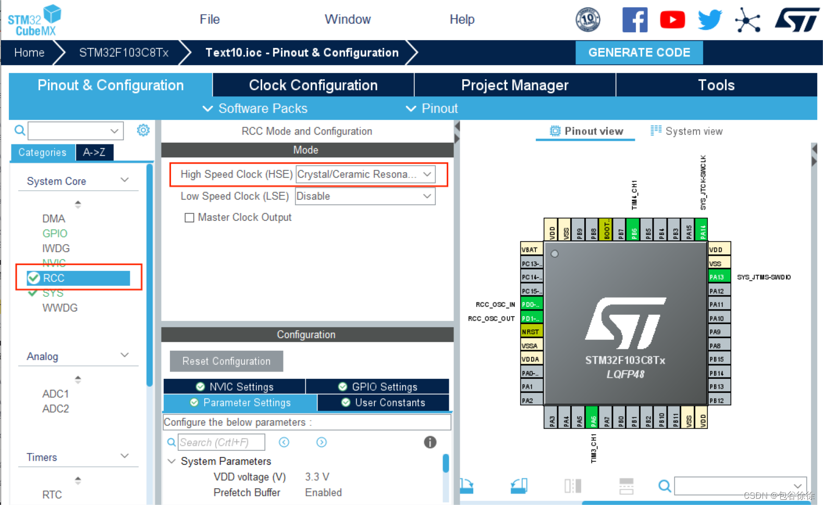Click the pin search magnifier icon
Viewport: 823px width, 505px height.
665,486
